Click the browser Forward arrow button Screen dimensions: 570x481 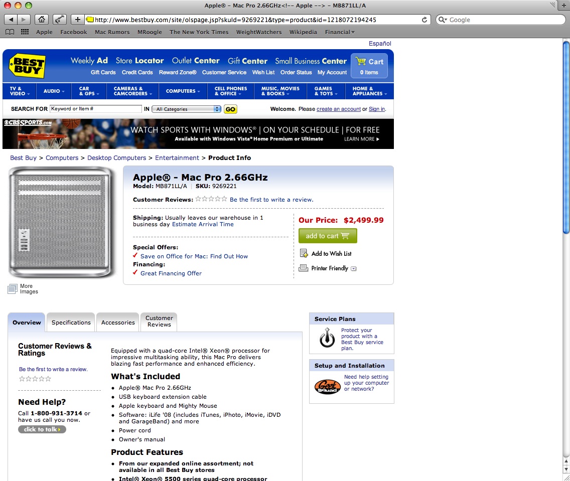pyautogui.click(x=24, y=20)
